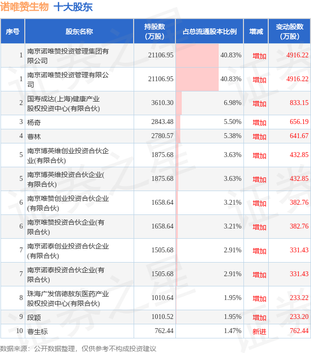Select holding value 2843.48 for 杨奇

pyautogui.click(x=162, y=122)
